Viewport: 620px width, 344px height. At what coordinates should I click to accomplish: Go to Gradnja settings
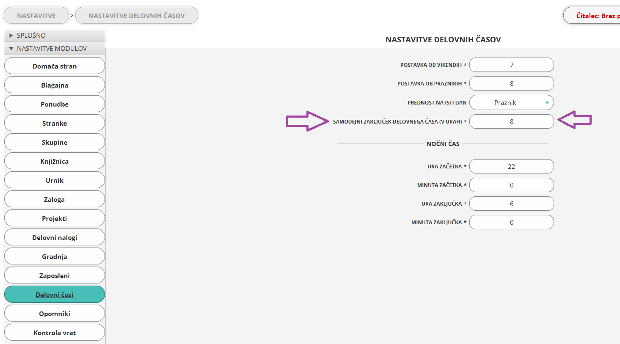[55, 256]
